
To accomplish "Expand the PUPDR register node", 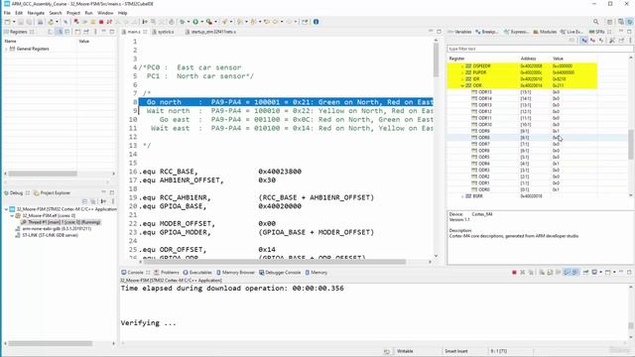I will [462, 72].
